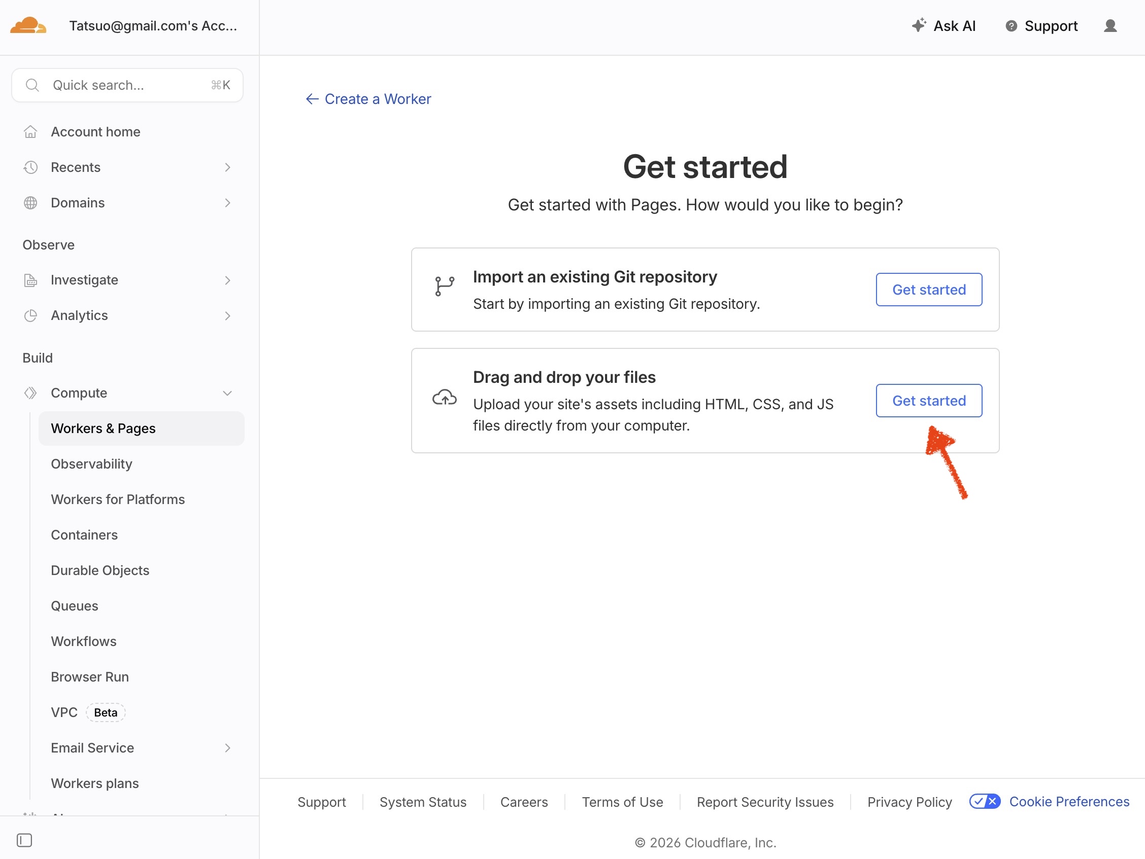Get started importing a Git repository
Screen dimensions: 1145x859
pyautogui.click(x=929, y=290)
